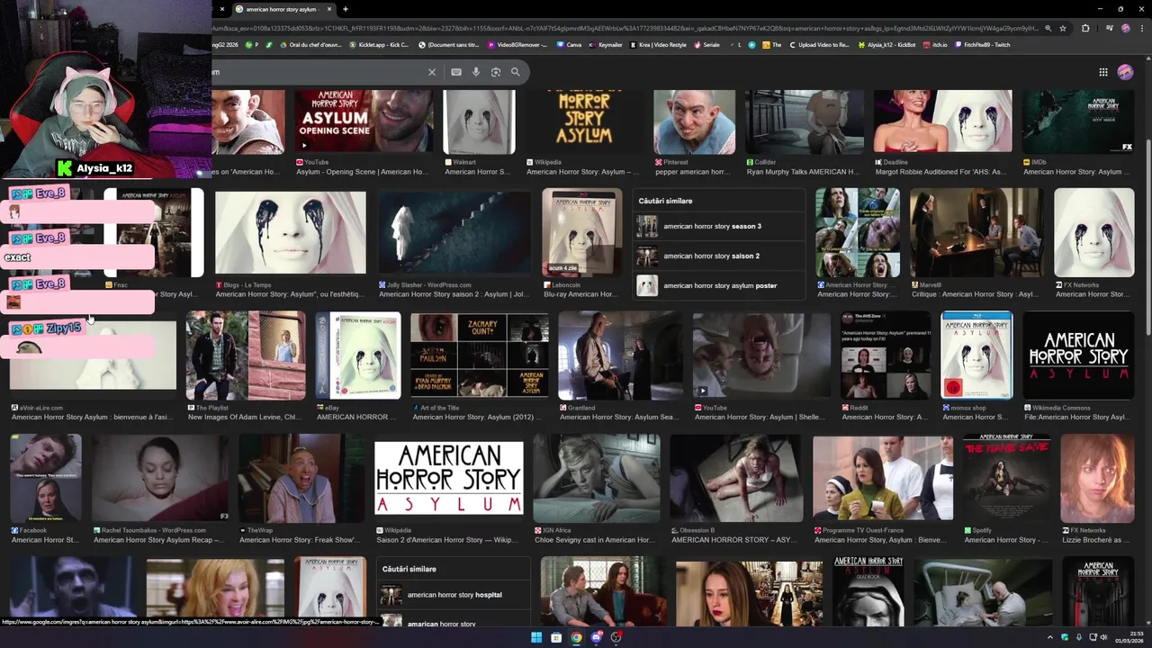
Task: Open the itch.io bookmark
Action: pyautogui.click(x=936, y=44)
